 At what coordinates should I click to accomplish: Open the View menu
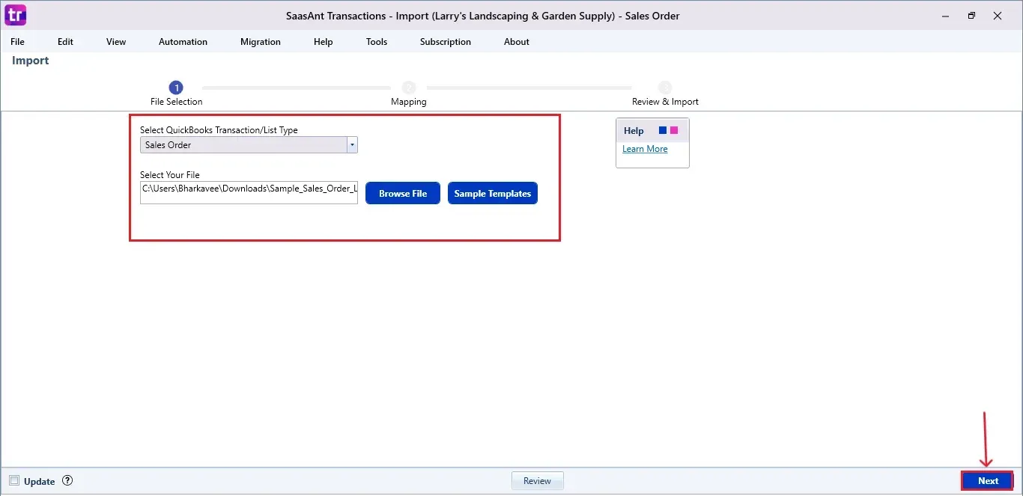coord(116,42)
